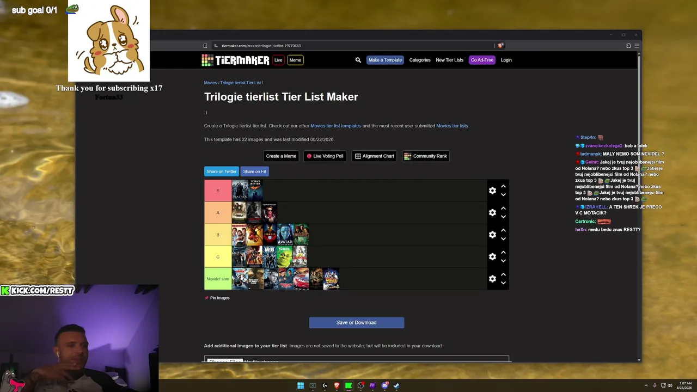Open settings gear for the A tier row

[x=492, y=212]
